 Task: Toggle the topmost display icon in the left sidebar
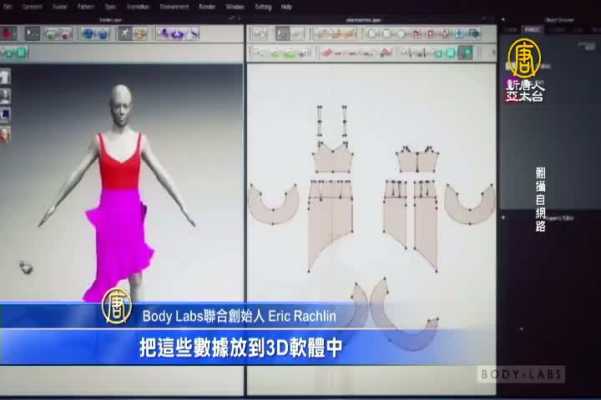[5, 77]
